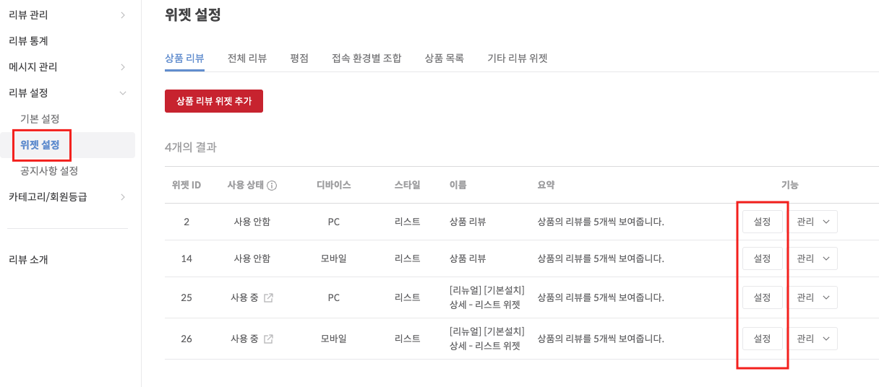Open the 기타 리뷰 위젯 tab

[518, 58]
